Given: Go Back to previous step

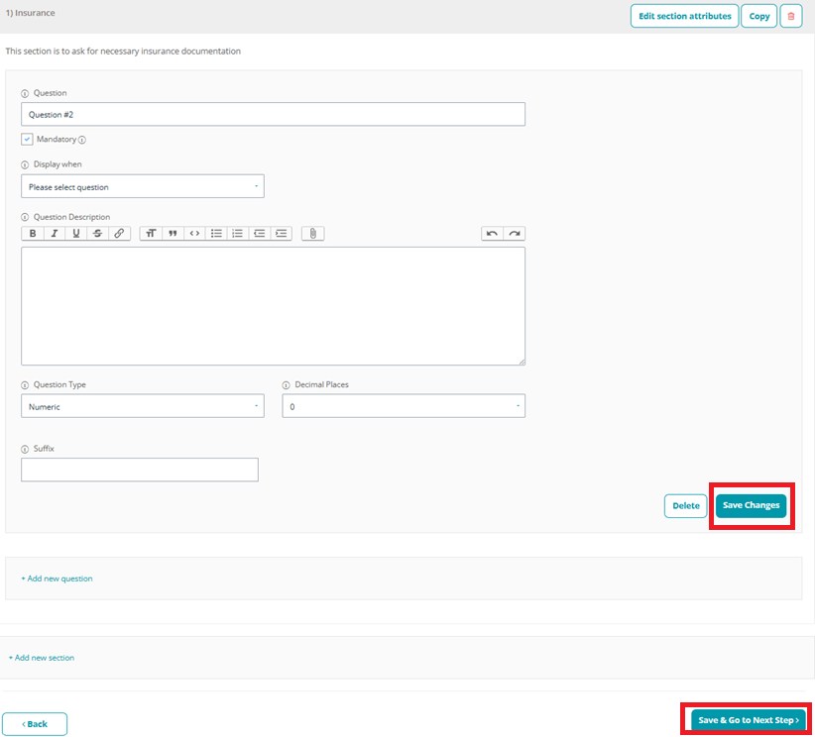Looking at the screenshot, I should [x=35, y=724].
